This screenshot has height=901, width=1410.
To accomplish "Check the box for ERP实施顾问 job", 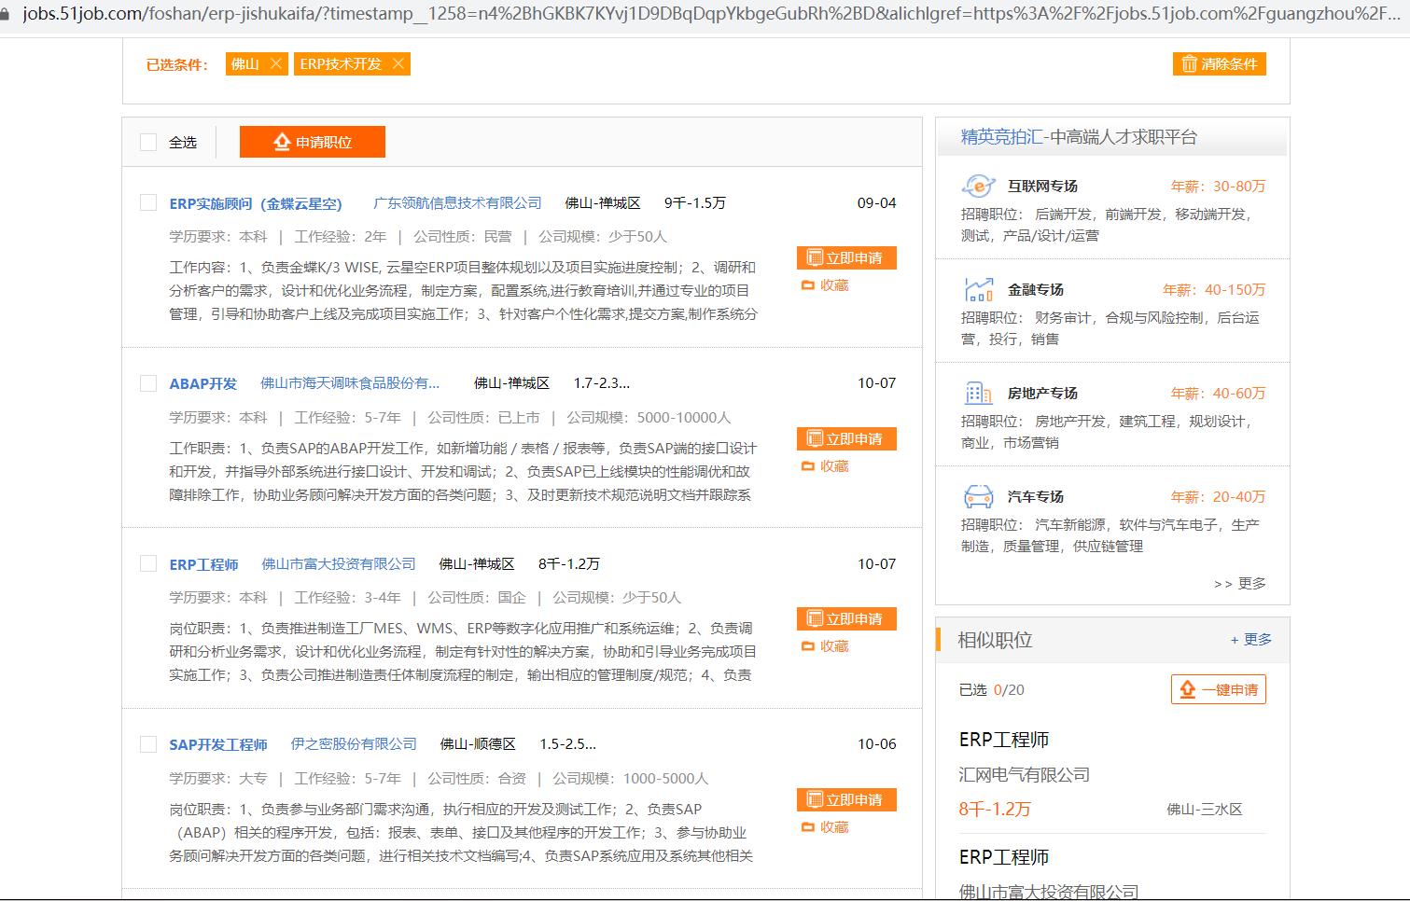I will tap(147, 202).
